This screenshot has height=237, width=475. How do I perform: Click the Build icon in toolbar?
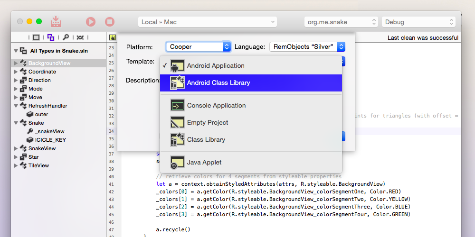coord(56,22)
